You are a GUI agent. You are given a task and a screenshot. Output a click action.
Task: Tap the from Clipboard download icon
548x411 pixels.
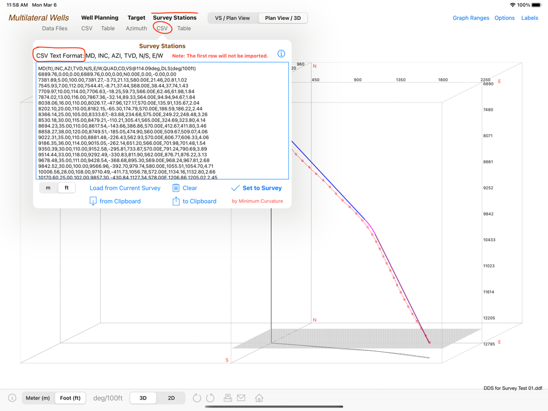93,201
